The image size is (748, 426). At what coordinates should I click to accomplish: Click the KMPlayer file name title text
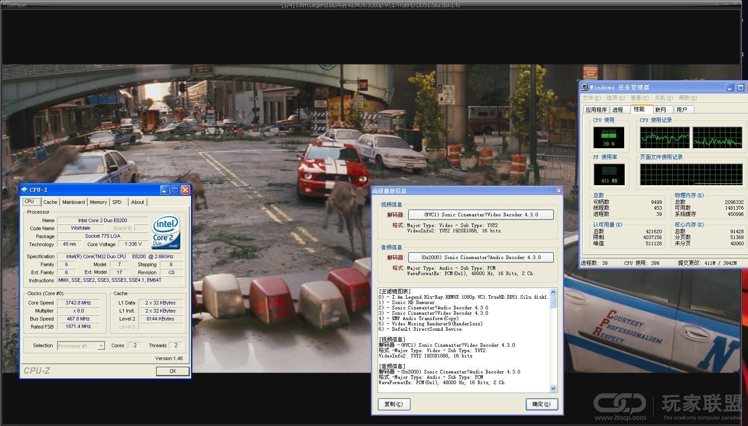tap(371, 5)
